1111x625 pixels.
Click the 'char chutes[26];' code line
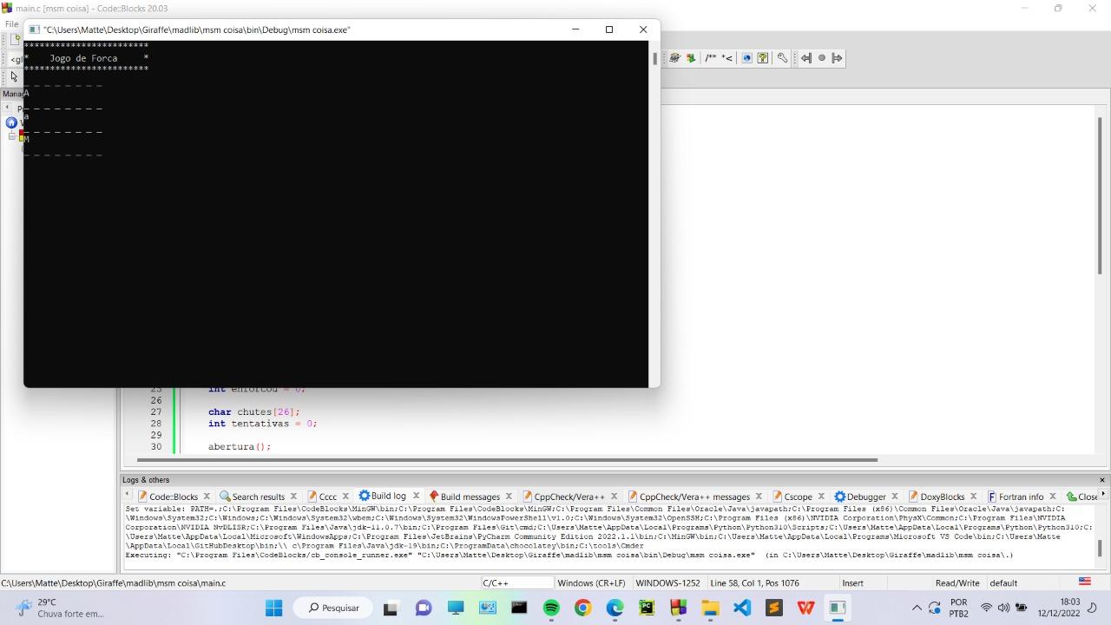[x=254, y=411]
